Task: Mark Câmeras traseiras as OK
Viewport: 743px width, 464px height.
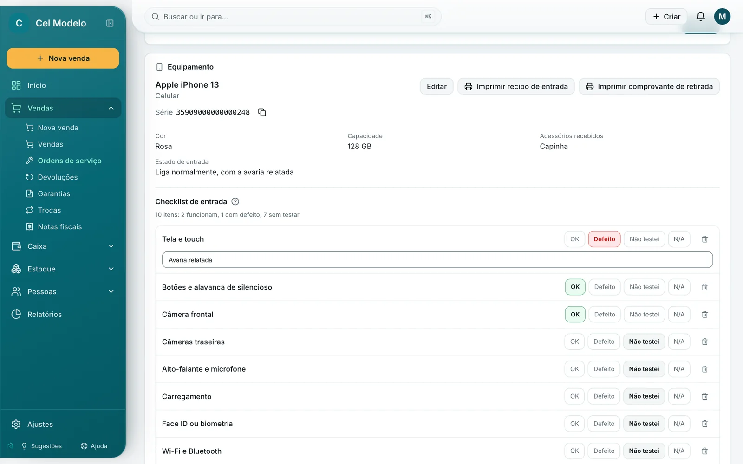Action: 575,342
